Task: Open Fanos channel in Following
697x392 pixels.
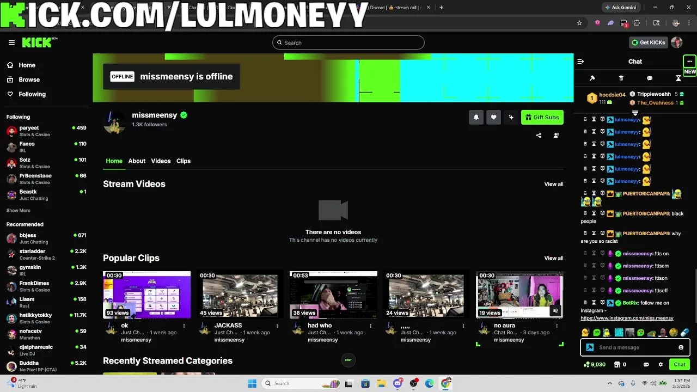Action: (46, 147)
